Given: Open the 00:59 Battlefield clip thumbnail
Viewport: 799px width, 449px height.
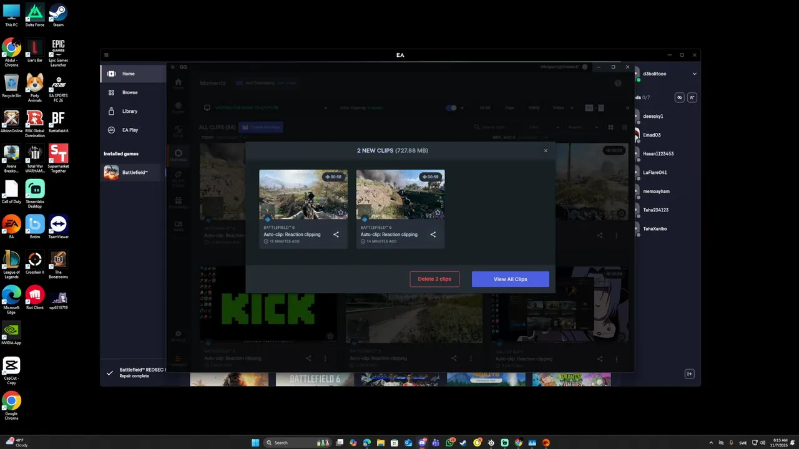Looking at the screenshot, I should pyautogui.click(x=400, y=194).
